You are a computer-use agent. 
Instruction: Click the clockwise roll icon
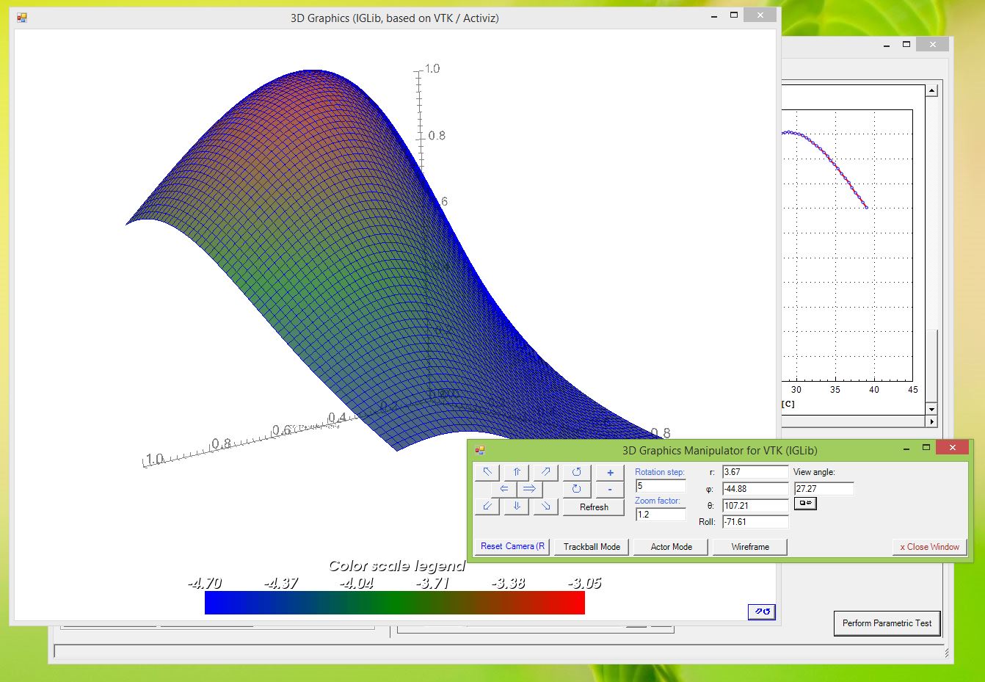point(577,490)
